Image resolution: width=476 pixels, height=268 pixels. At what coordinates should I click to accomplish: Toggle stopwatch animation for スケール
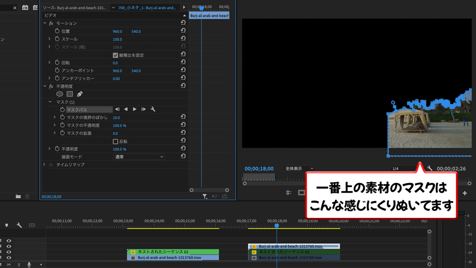coord(57,39)
